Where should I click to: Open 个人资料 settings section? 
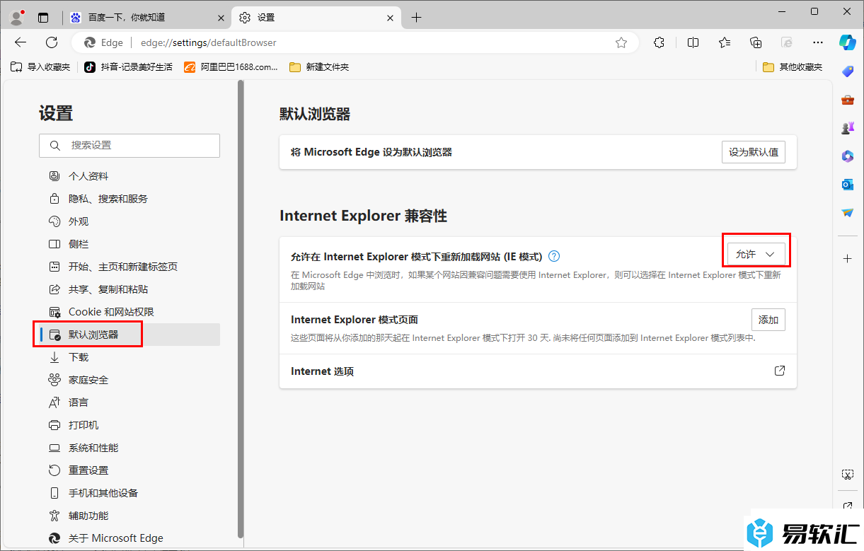coord(129,176)
